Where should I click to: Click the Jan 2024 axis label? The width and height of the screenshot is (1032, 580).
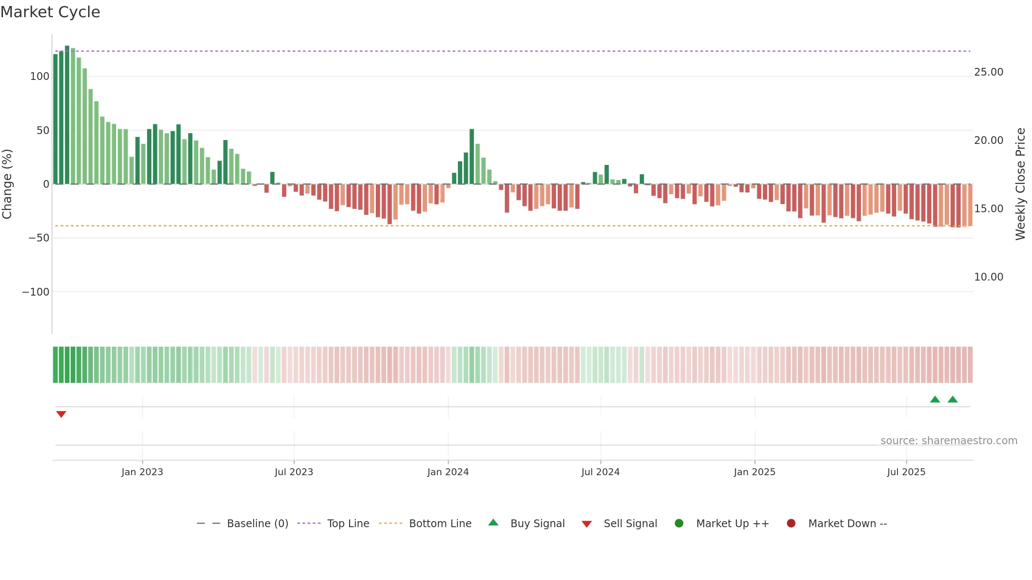click(448, 472)
